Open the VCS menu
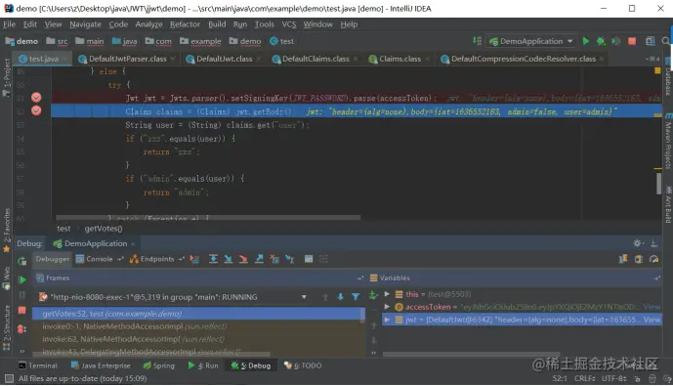The height and width of the screenshot is (386, 673). pyautogui.click(x=289, y=24)
